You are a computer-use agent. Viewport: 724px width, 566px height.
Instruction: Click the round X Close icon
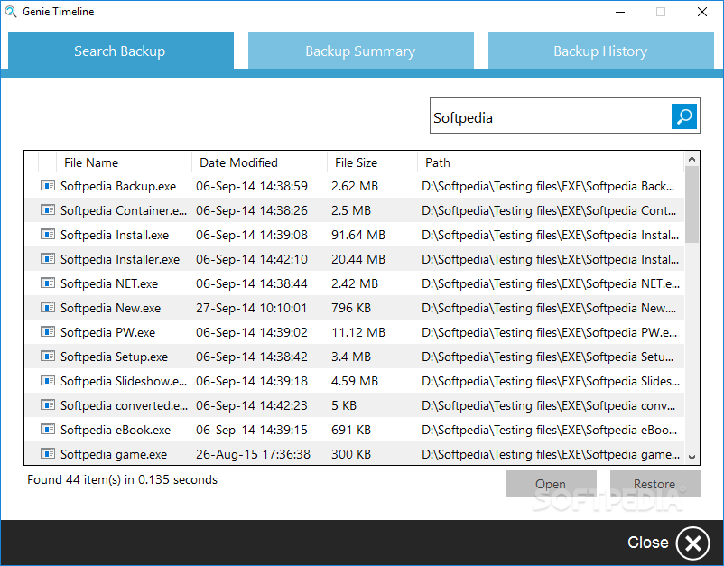[x=692, y=543]
